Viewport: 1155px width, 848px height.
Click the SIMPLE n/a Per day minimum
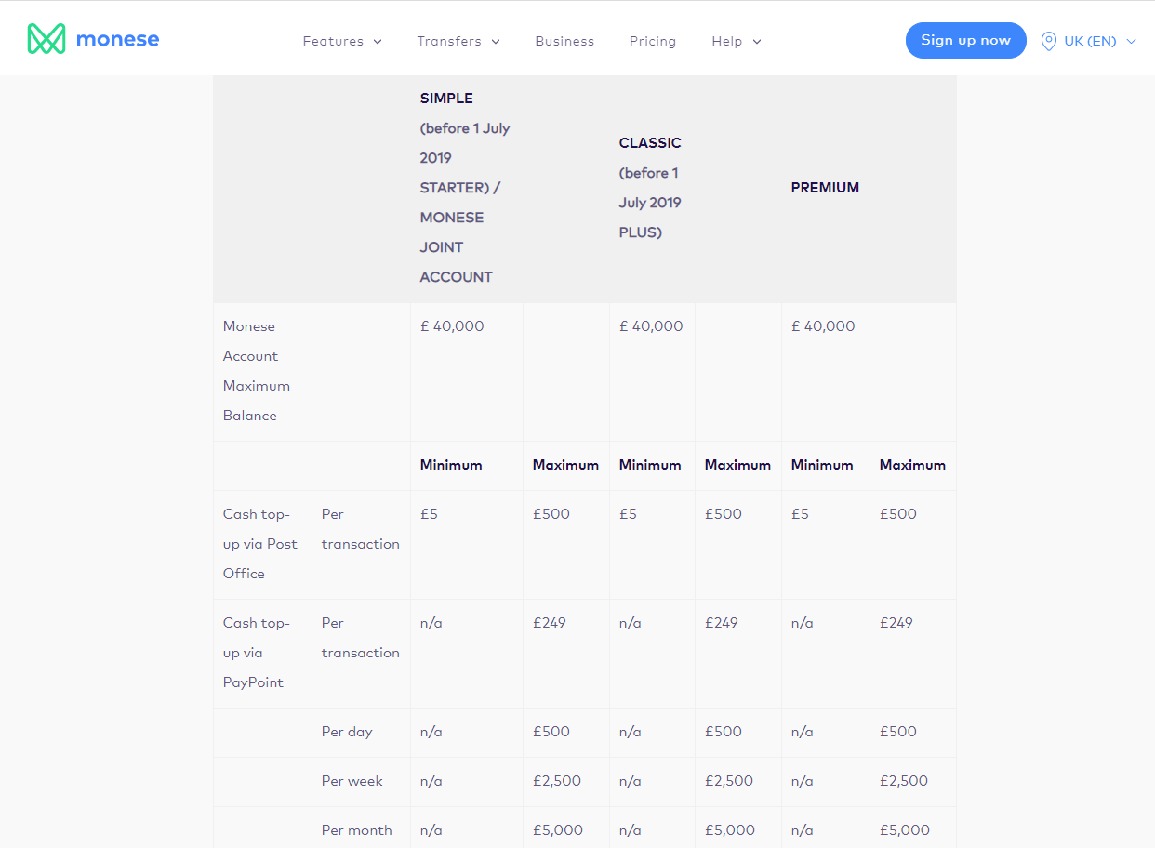point(431,732)
